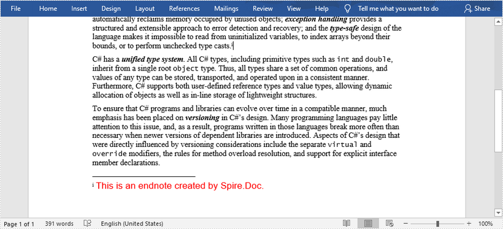The width and height of the screenshot is (503, 229).
Task: Click the 391 words counter
Action: click(59, 223)
